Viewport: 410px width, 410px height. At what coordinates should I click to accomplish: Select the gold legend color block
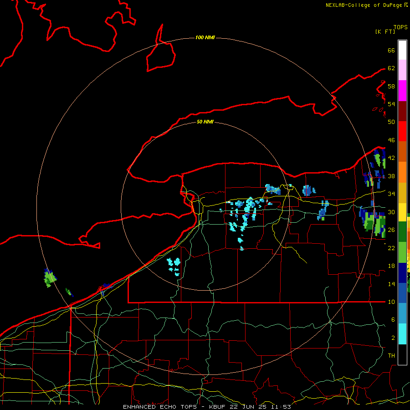[x=402, y=192]
